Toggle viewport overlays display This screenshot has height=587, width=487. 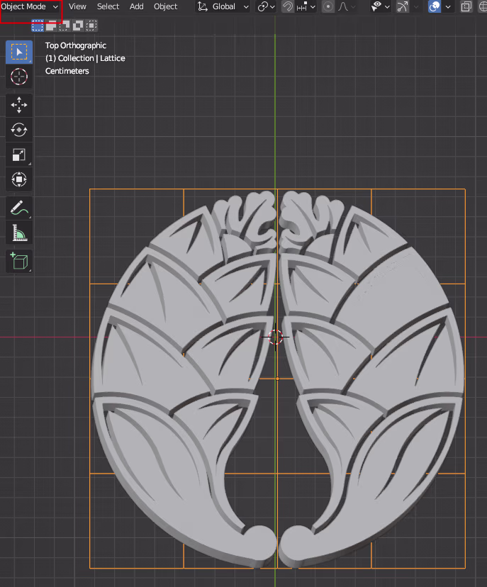[x=435, y=7]
